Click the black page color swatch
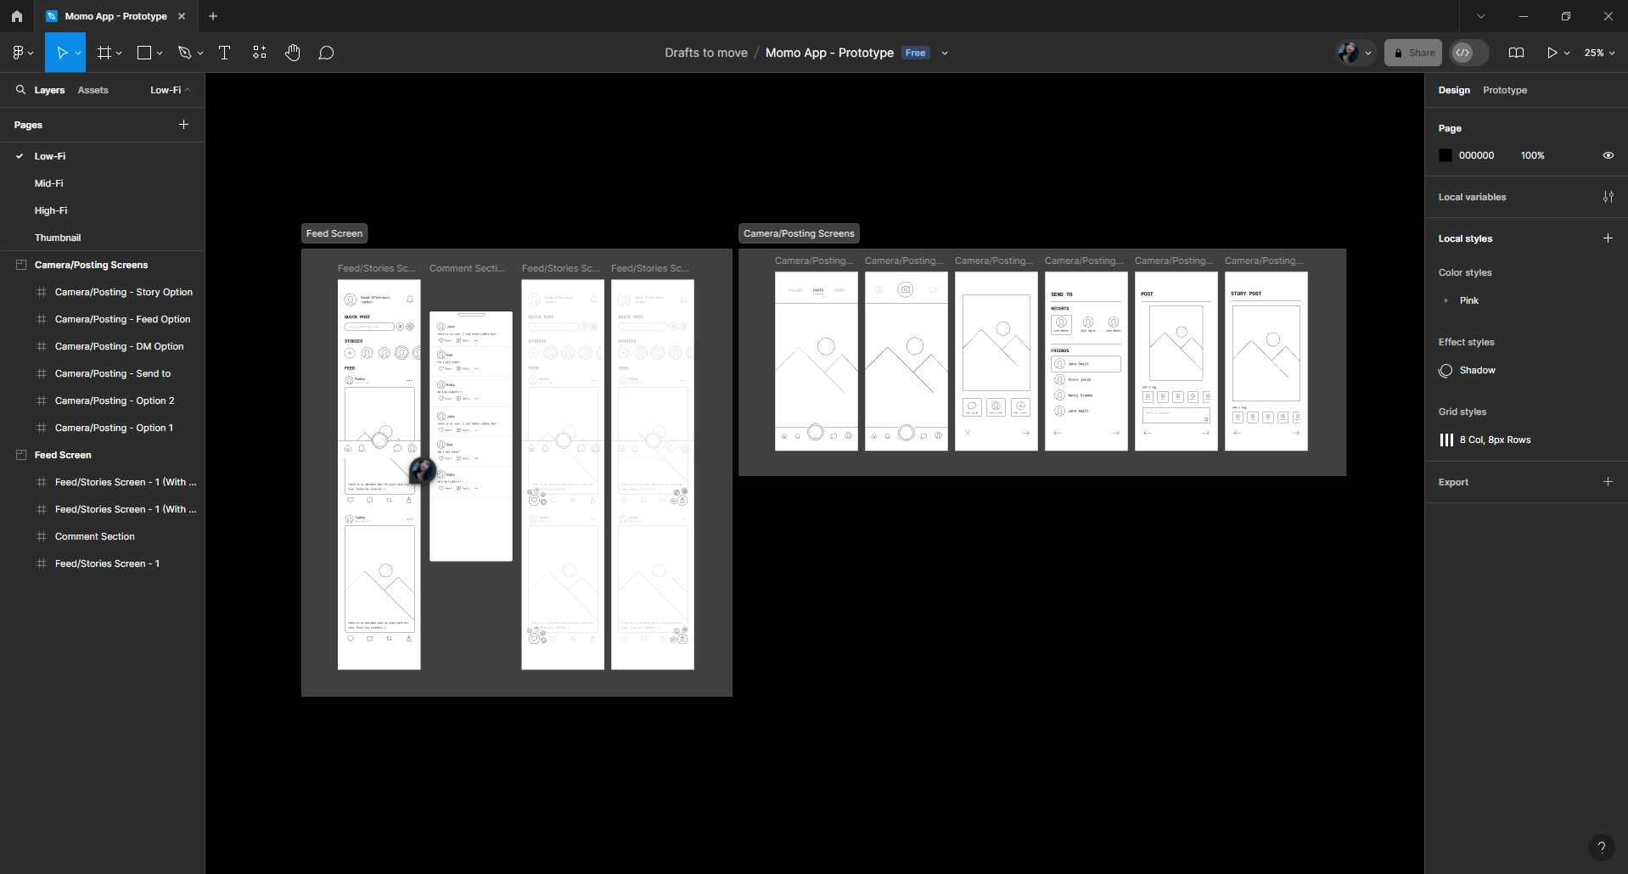Image resolution: width=1628 pixels, height=874 pixels. click(1446, 155)
